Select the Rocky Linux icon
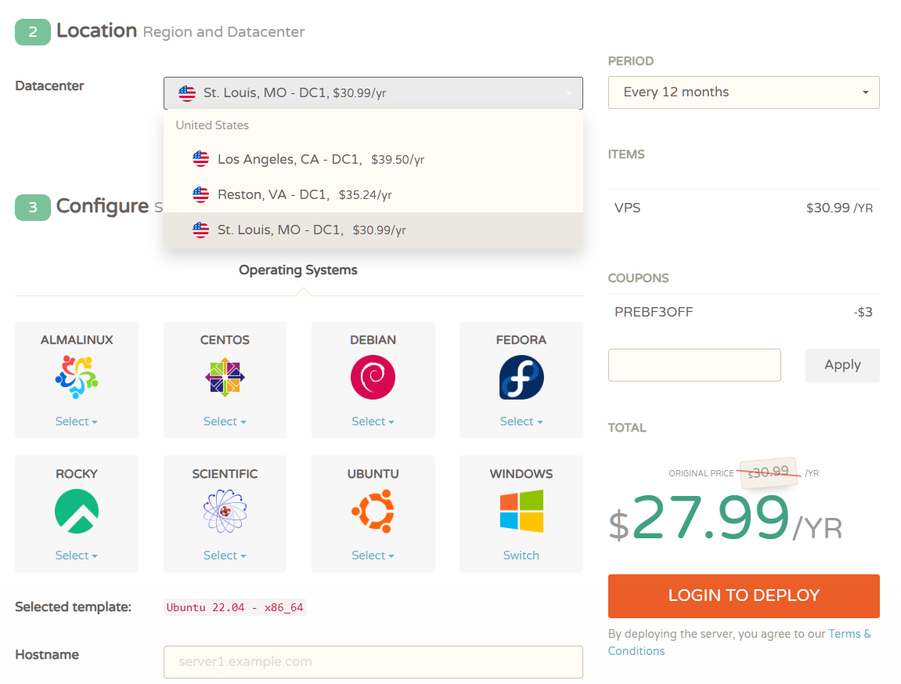 click(x=76, y=511)
